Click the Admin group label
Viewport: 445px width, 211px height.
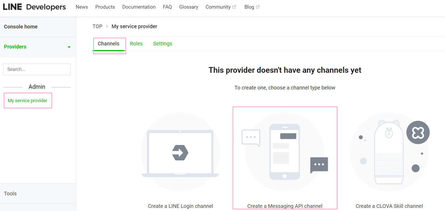37,87
